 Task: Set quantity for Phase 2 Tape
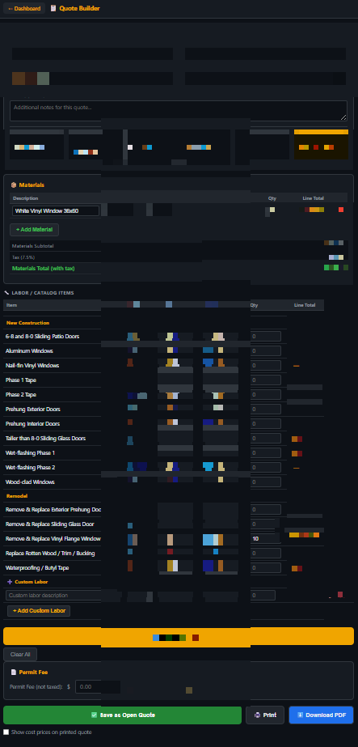point(265,395)
